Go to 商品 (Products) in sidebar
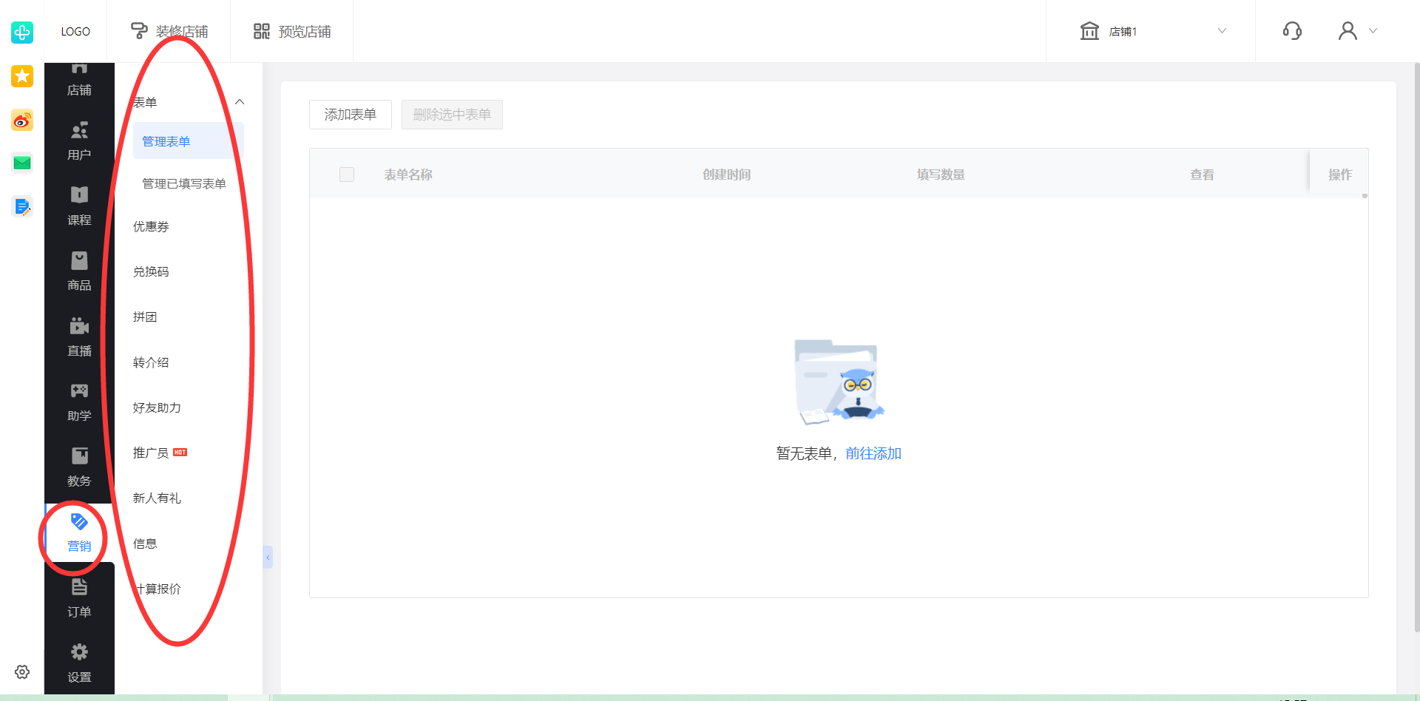This screenshot has width=1420, height=701. click(x=79, y=271)
